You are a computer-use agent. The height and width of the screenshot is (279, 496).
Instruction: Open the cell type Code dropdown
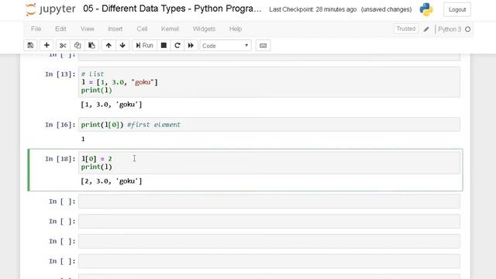(226, 46)
